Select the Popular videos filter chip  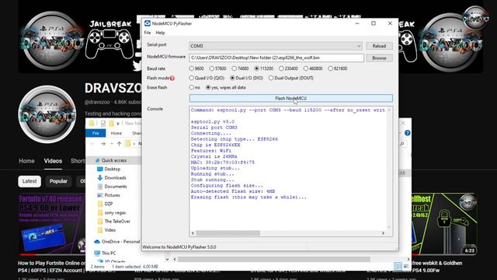[x=58, y=181]
